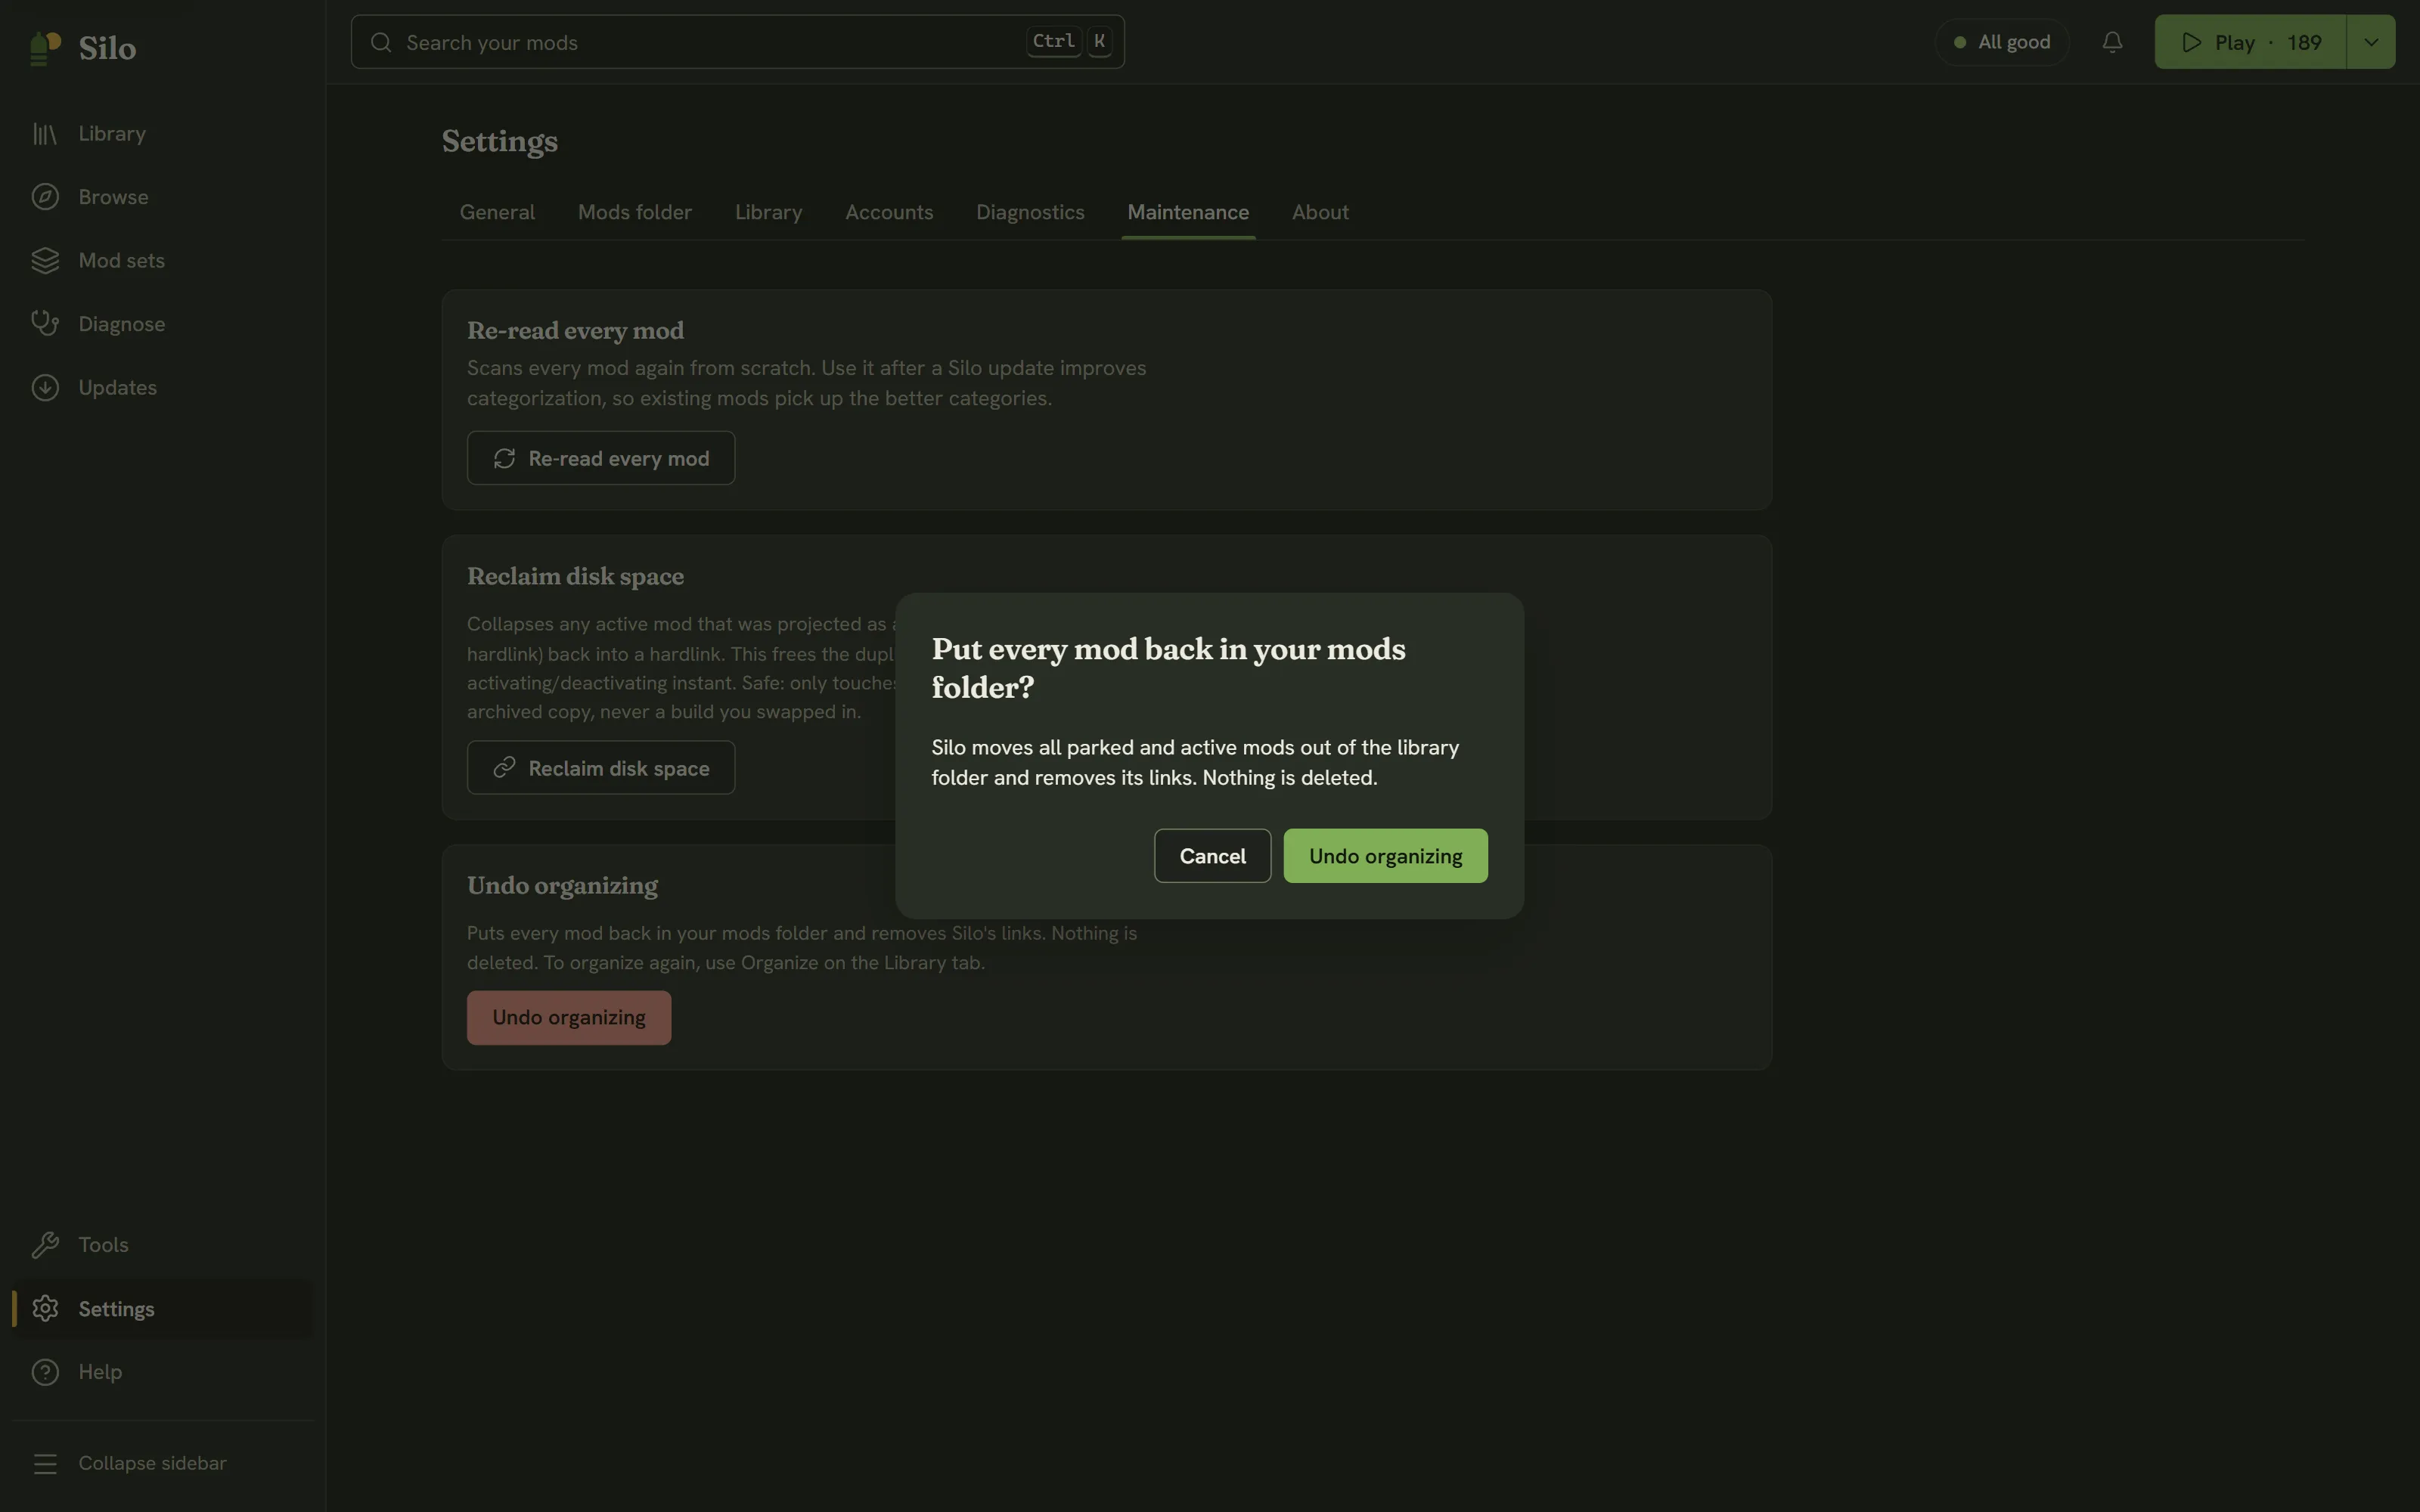2420x1512 pixels.
Task: Focus the Search your mods field
Action: pos(738,42)
